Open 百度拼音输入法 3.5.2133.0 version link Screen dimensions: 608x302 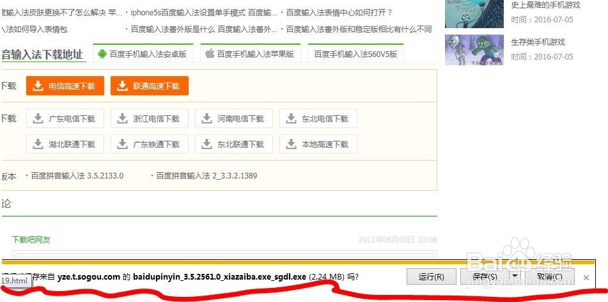coord(77,176)
